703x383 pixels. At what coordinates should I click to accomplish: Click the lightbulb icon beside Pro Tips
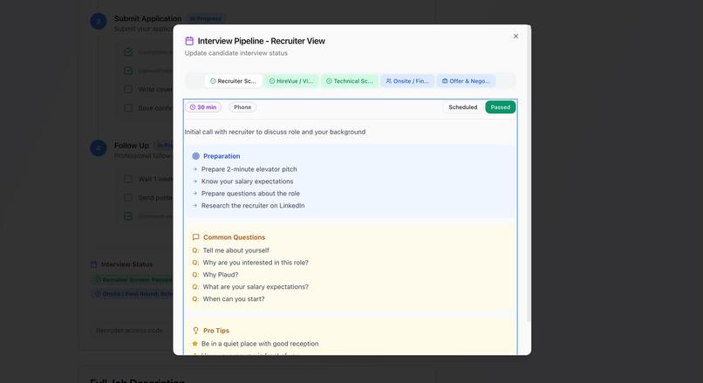click(195, 331)
